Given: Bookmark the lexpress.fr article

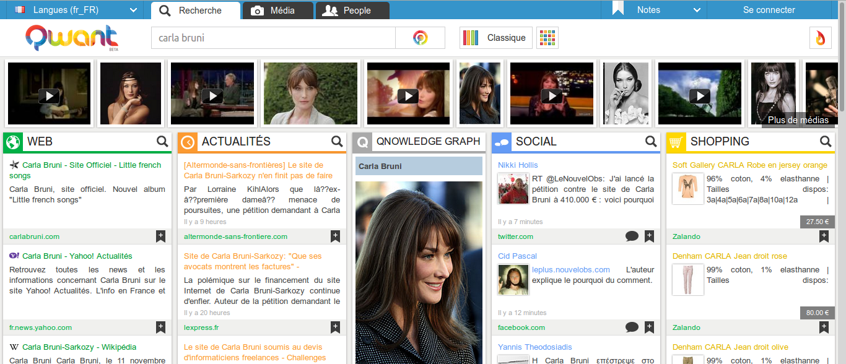Looking at the screenshot, I should (x=335, y=327).
